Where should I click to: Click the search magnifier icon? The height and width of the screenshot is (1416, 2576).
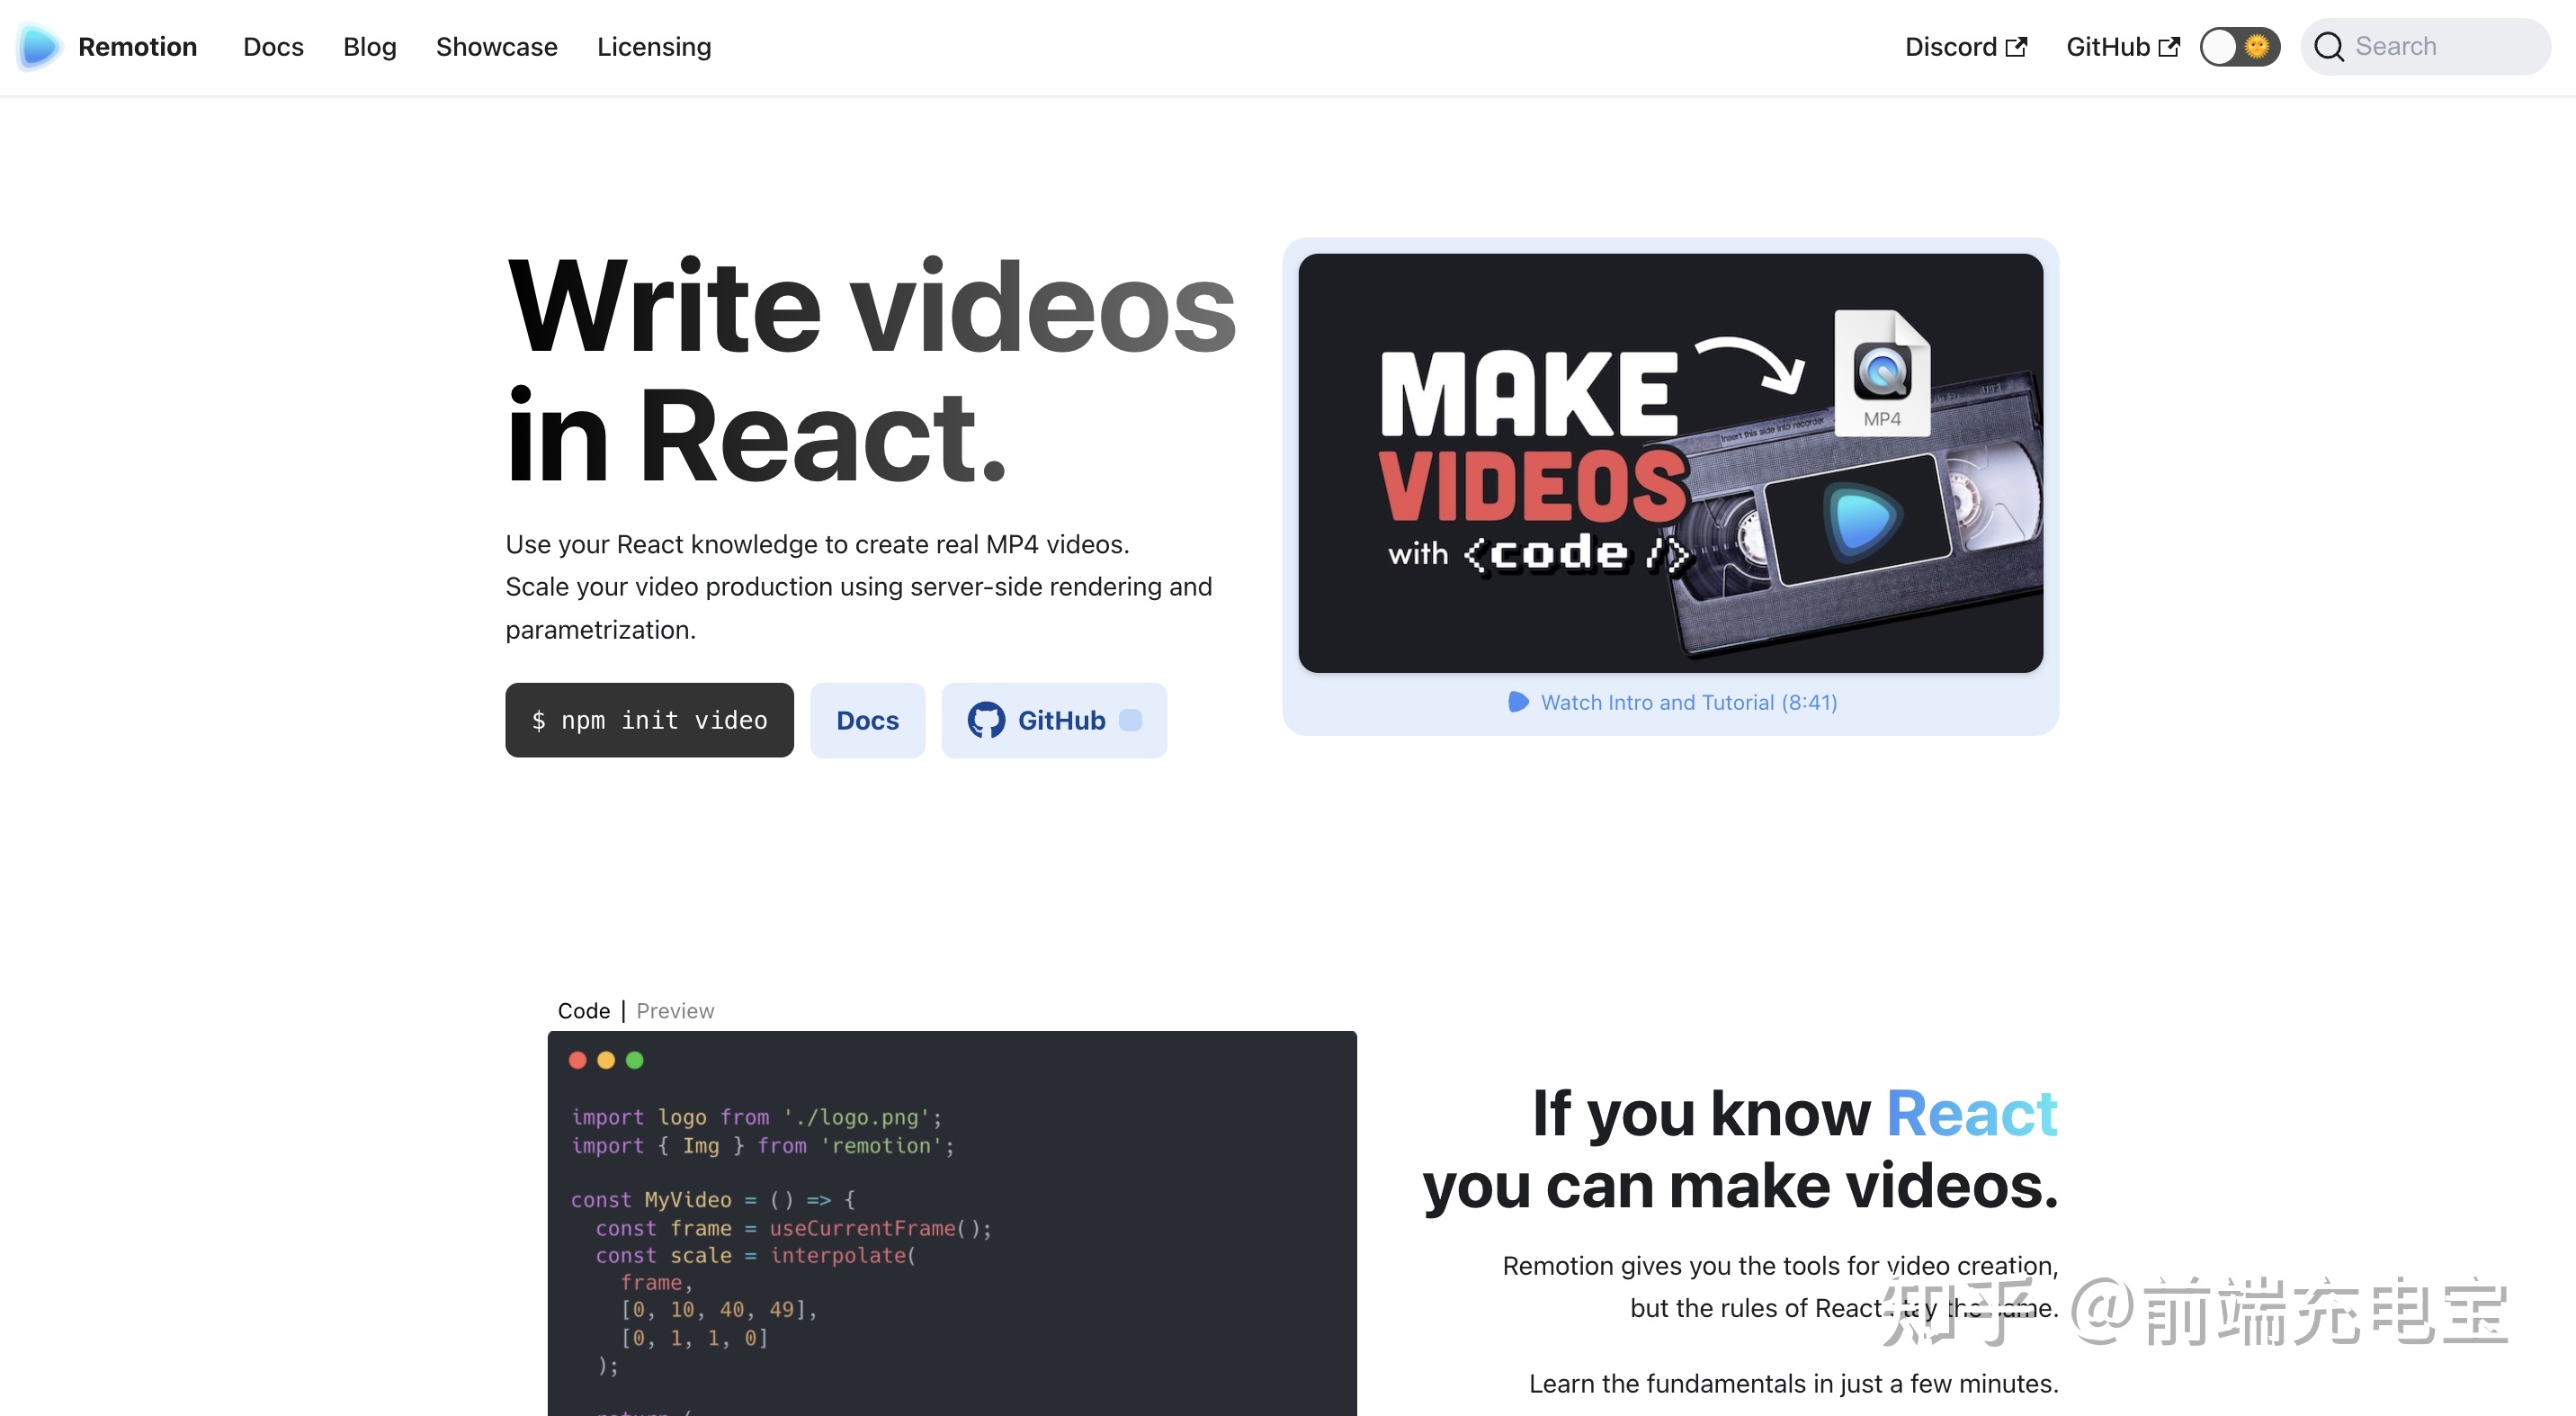tap(2328, 47)
